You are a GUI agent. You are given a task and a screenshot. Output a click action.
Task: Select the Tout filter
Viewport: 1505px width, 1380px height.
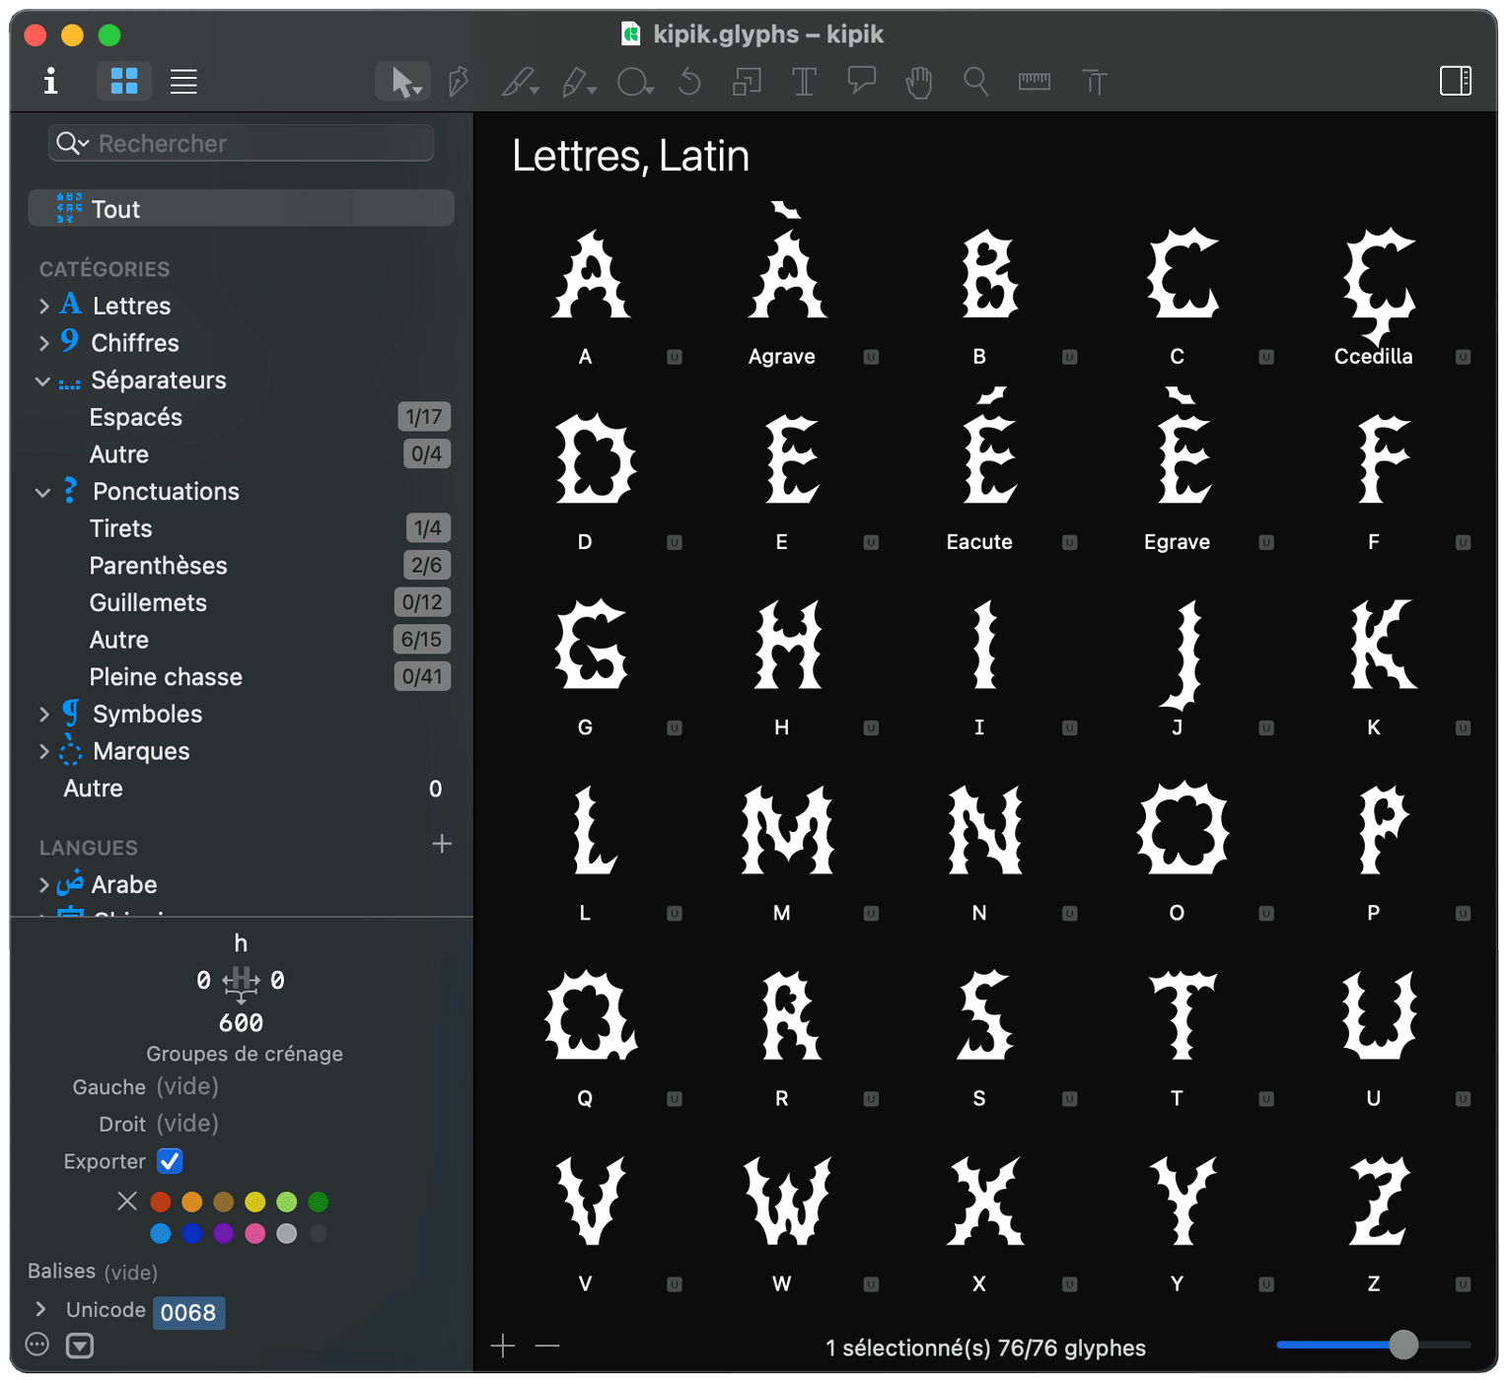point(241,208)
